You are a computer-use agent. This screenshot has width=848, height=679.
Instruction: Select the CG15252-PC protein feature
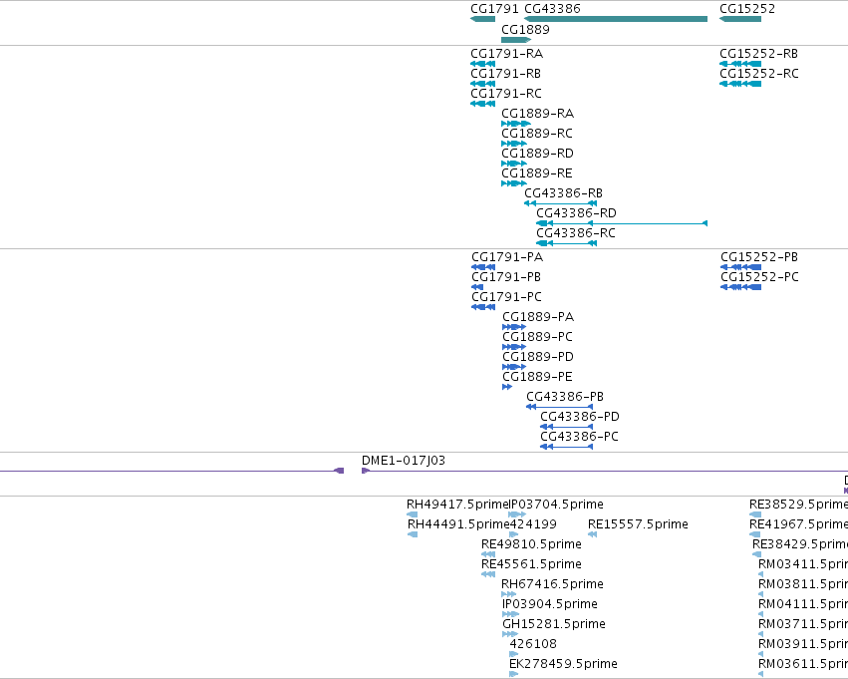741,287
